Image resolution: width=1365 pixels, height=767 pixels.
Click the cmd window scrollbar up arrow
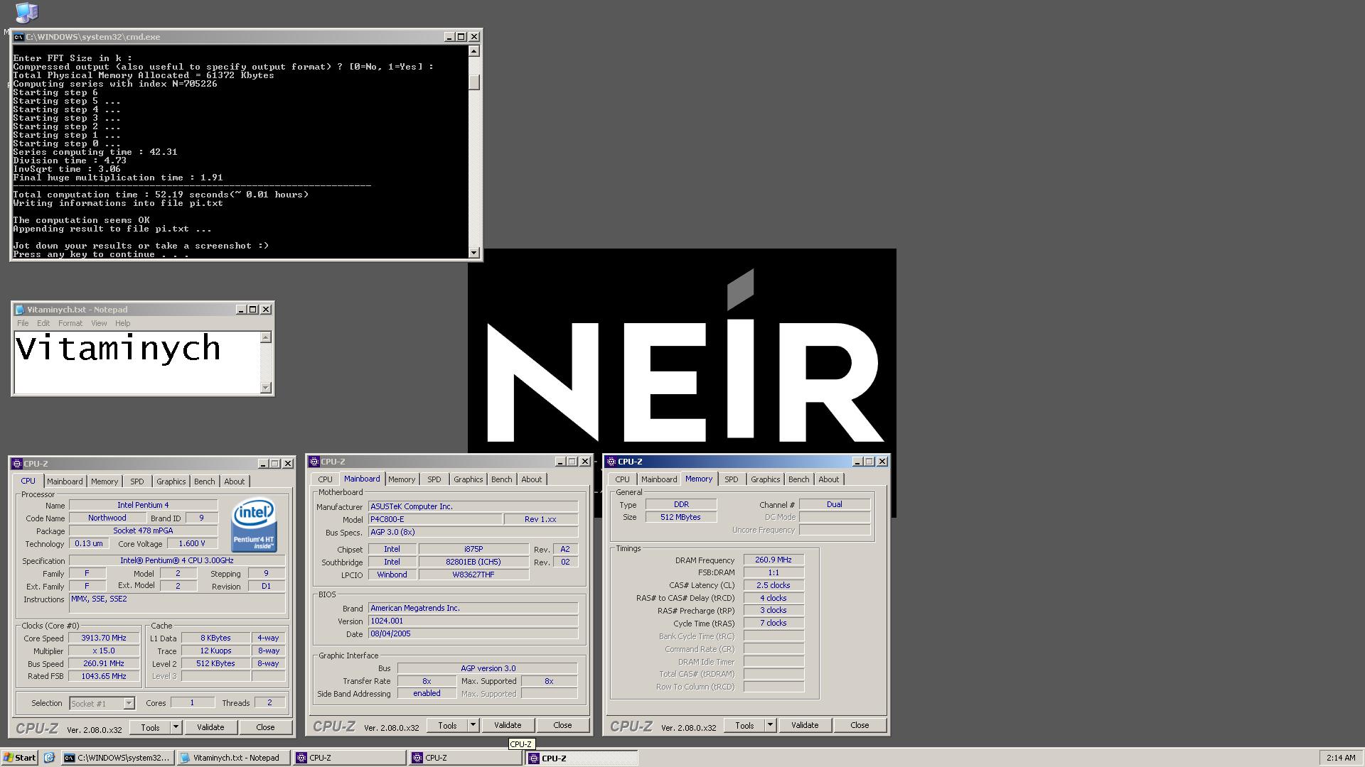point(474,51)
